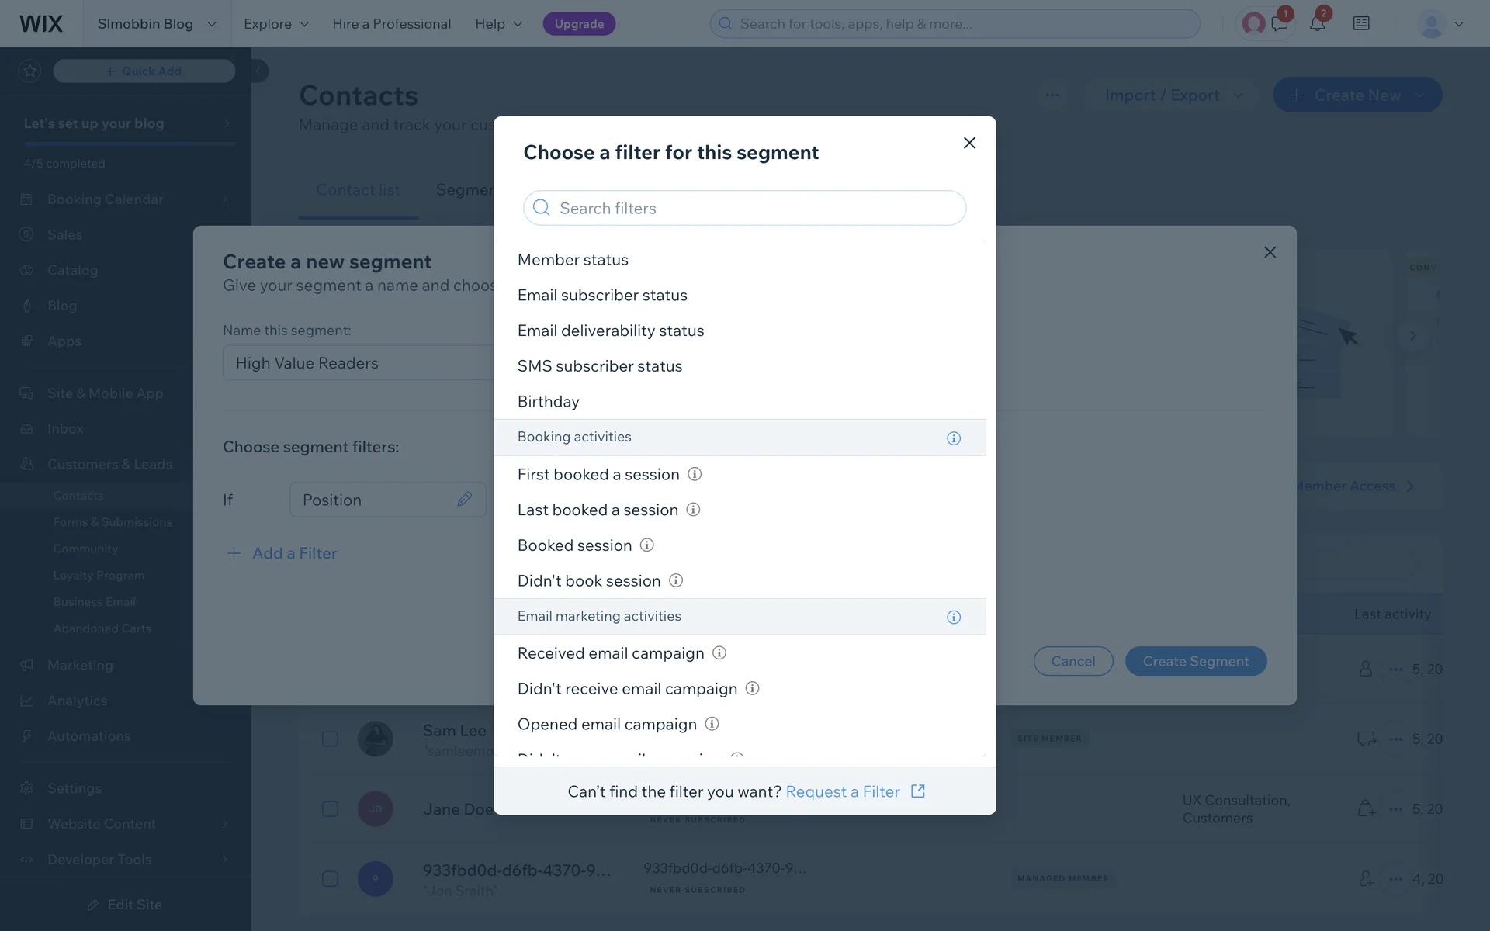Open the Request a Filter link
This screenshot has height=931, width=1490.
(x=843, y=791)
